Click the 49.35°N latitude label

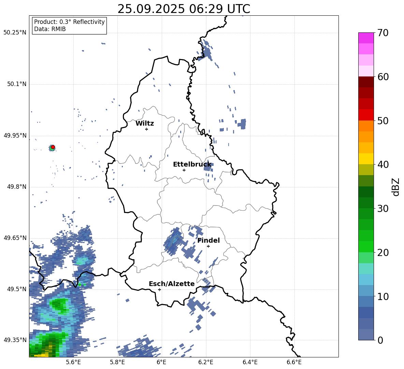pos(15,340)
